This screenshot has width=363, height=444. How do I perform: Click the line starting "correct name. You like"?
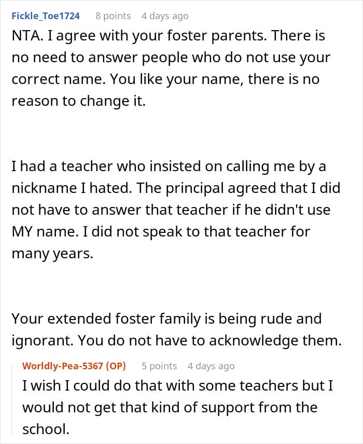click(x=165, y=79)
